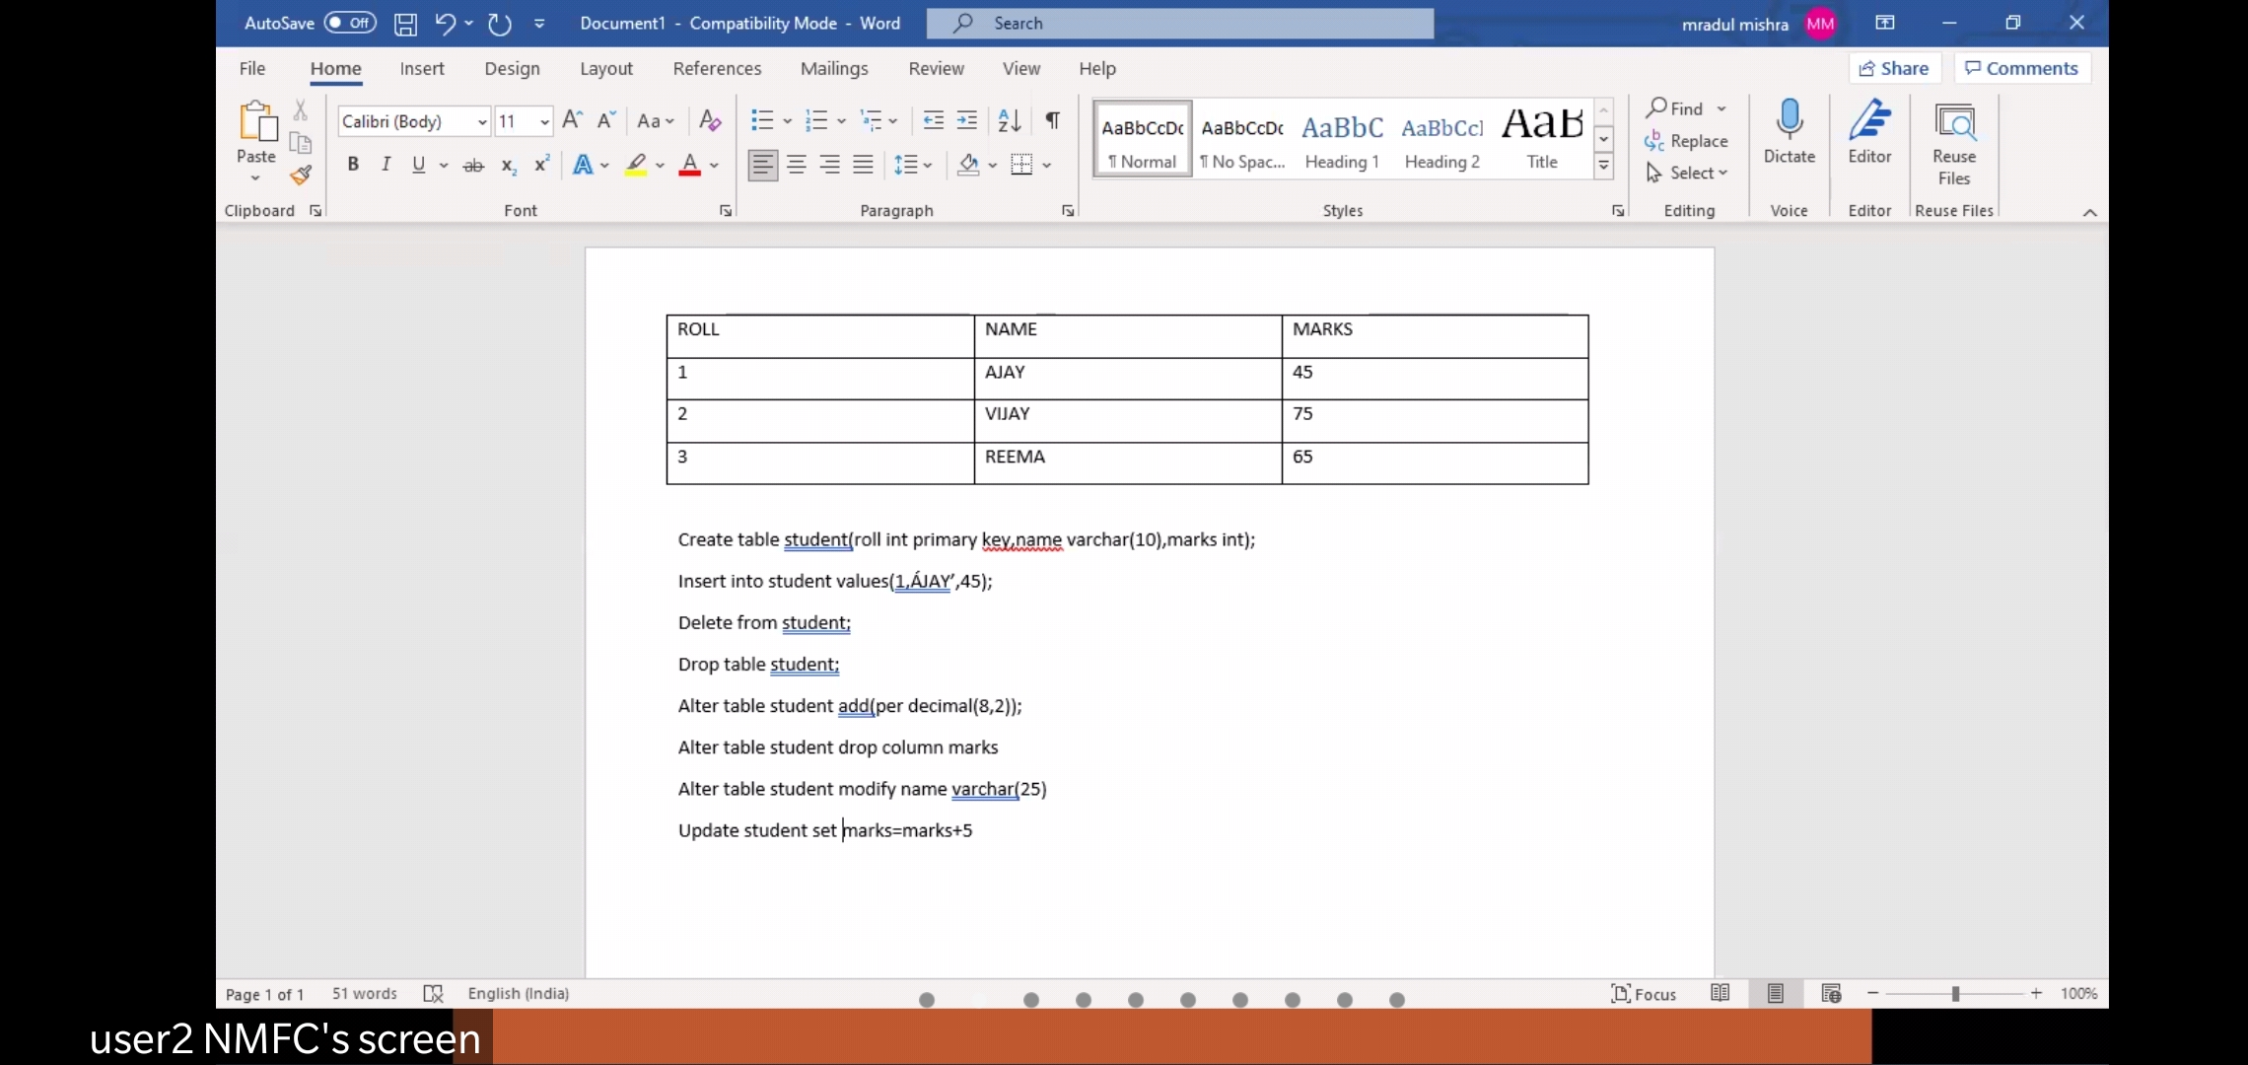Click the Format Painter brush icon
This screenshot has height=1065, width=2248.
(x=301, y=176)
